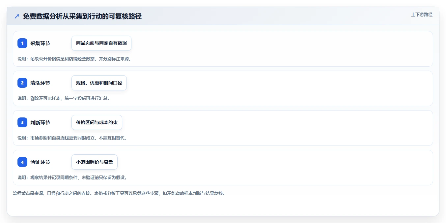This screenshot has width=446, height=223.
Task: Select the 小范围调价与复盘 chip
Action: pos(95,162)
